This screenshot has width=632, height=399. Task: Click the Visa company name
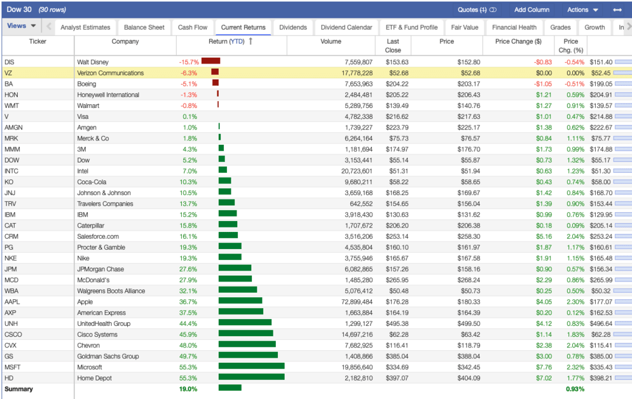coord(83,116)
